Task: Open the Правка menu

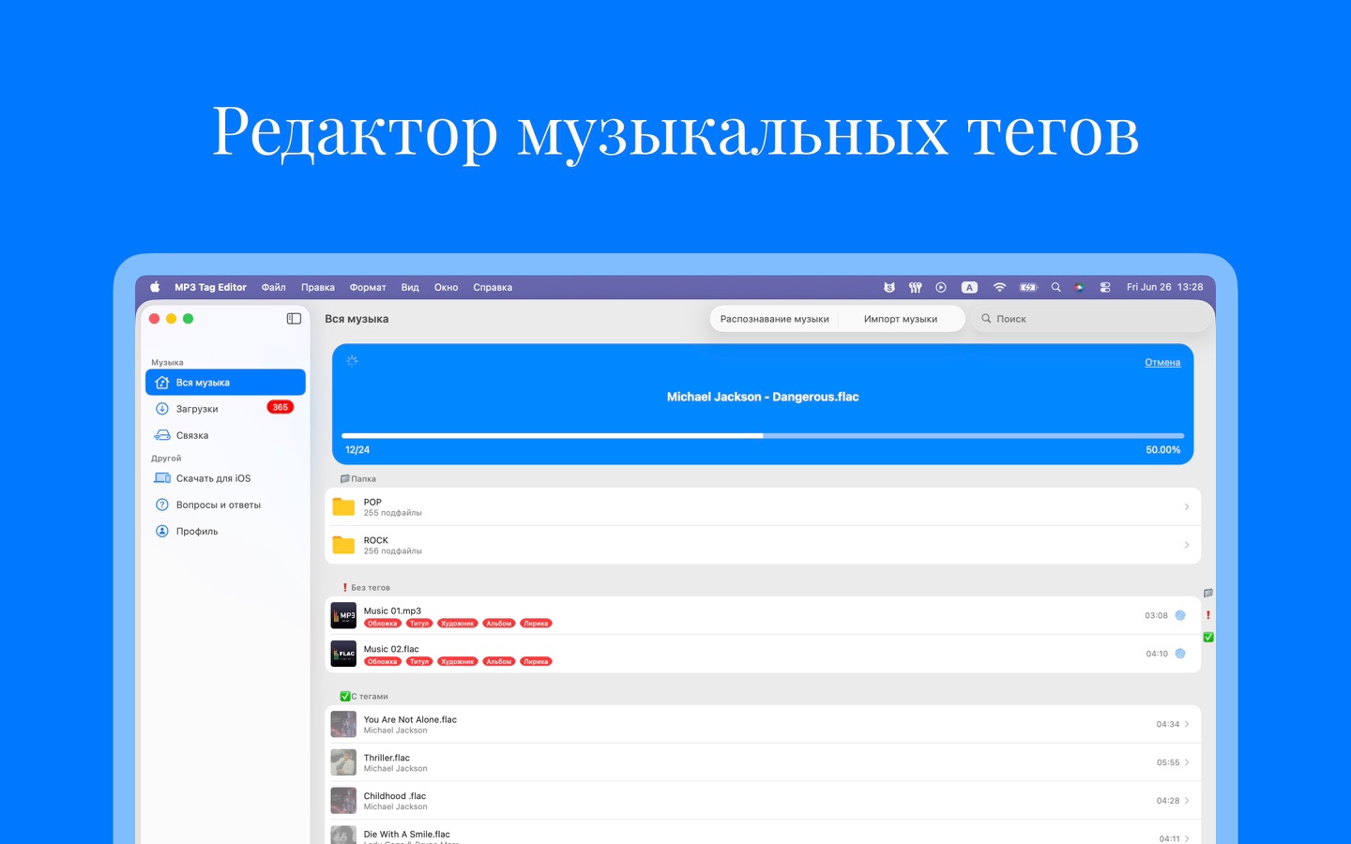Action: 318,288
